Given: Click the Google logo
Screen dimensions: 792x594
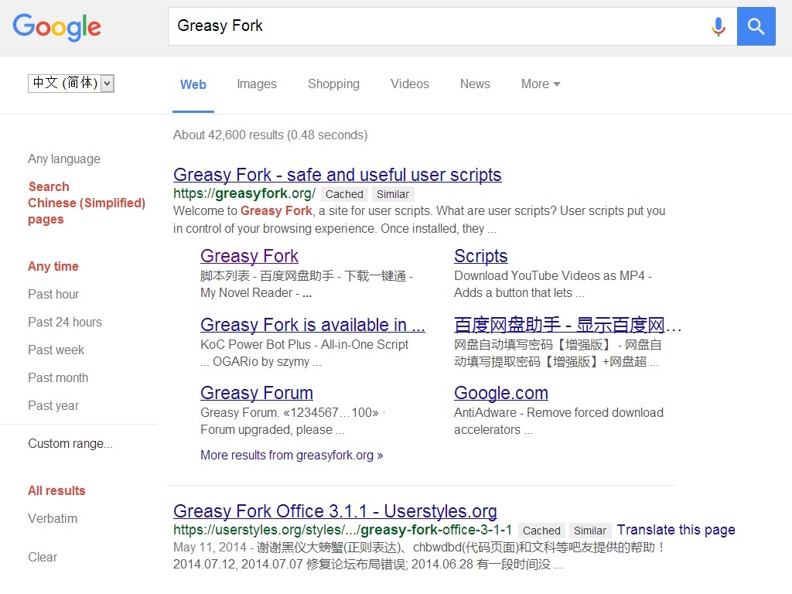Looking at the screenshot, I should pos(56,27).
